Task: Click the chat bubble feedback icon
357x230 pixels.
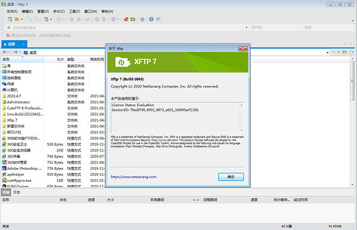Action: click(158, 20)
